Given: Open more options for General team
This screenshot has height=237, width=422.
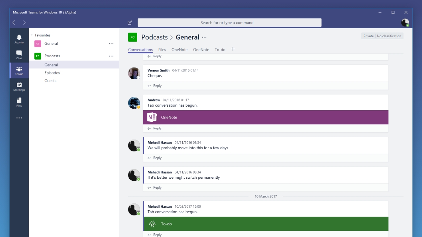Looking at the screenshot, I should pyautogui.click(x=111, y=43).
